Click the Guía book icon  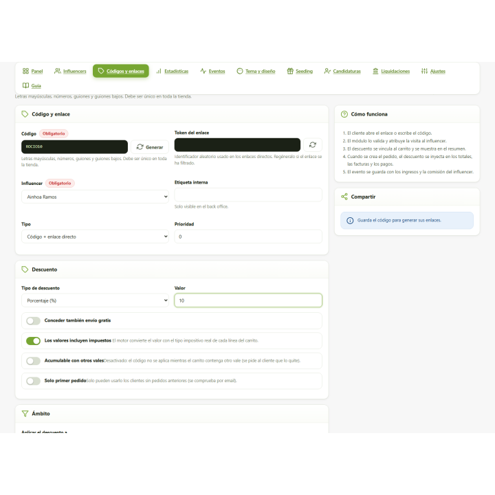(25, 85)
